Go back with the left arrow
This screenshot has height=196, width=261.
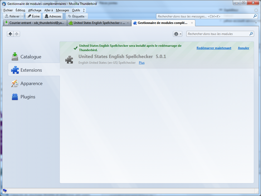click(10, 34)
